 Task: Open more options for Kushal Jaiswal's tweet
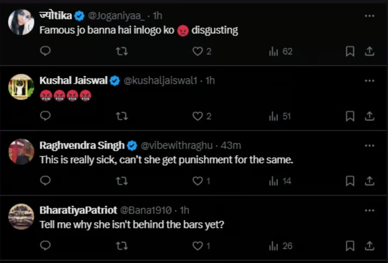coord(369,81)
